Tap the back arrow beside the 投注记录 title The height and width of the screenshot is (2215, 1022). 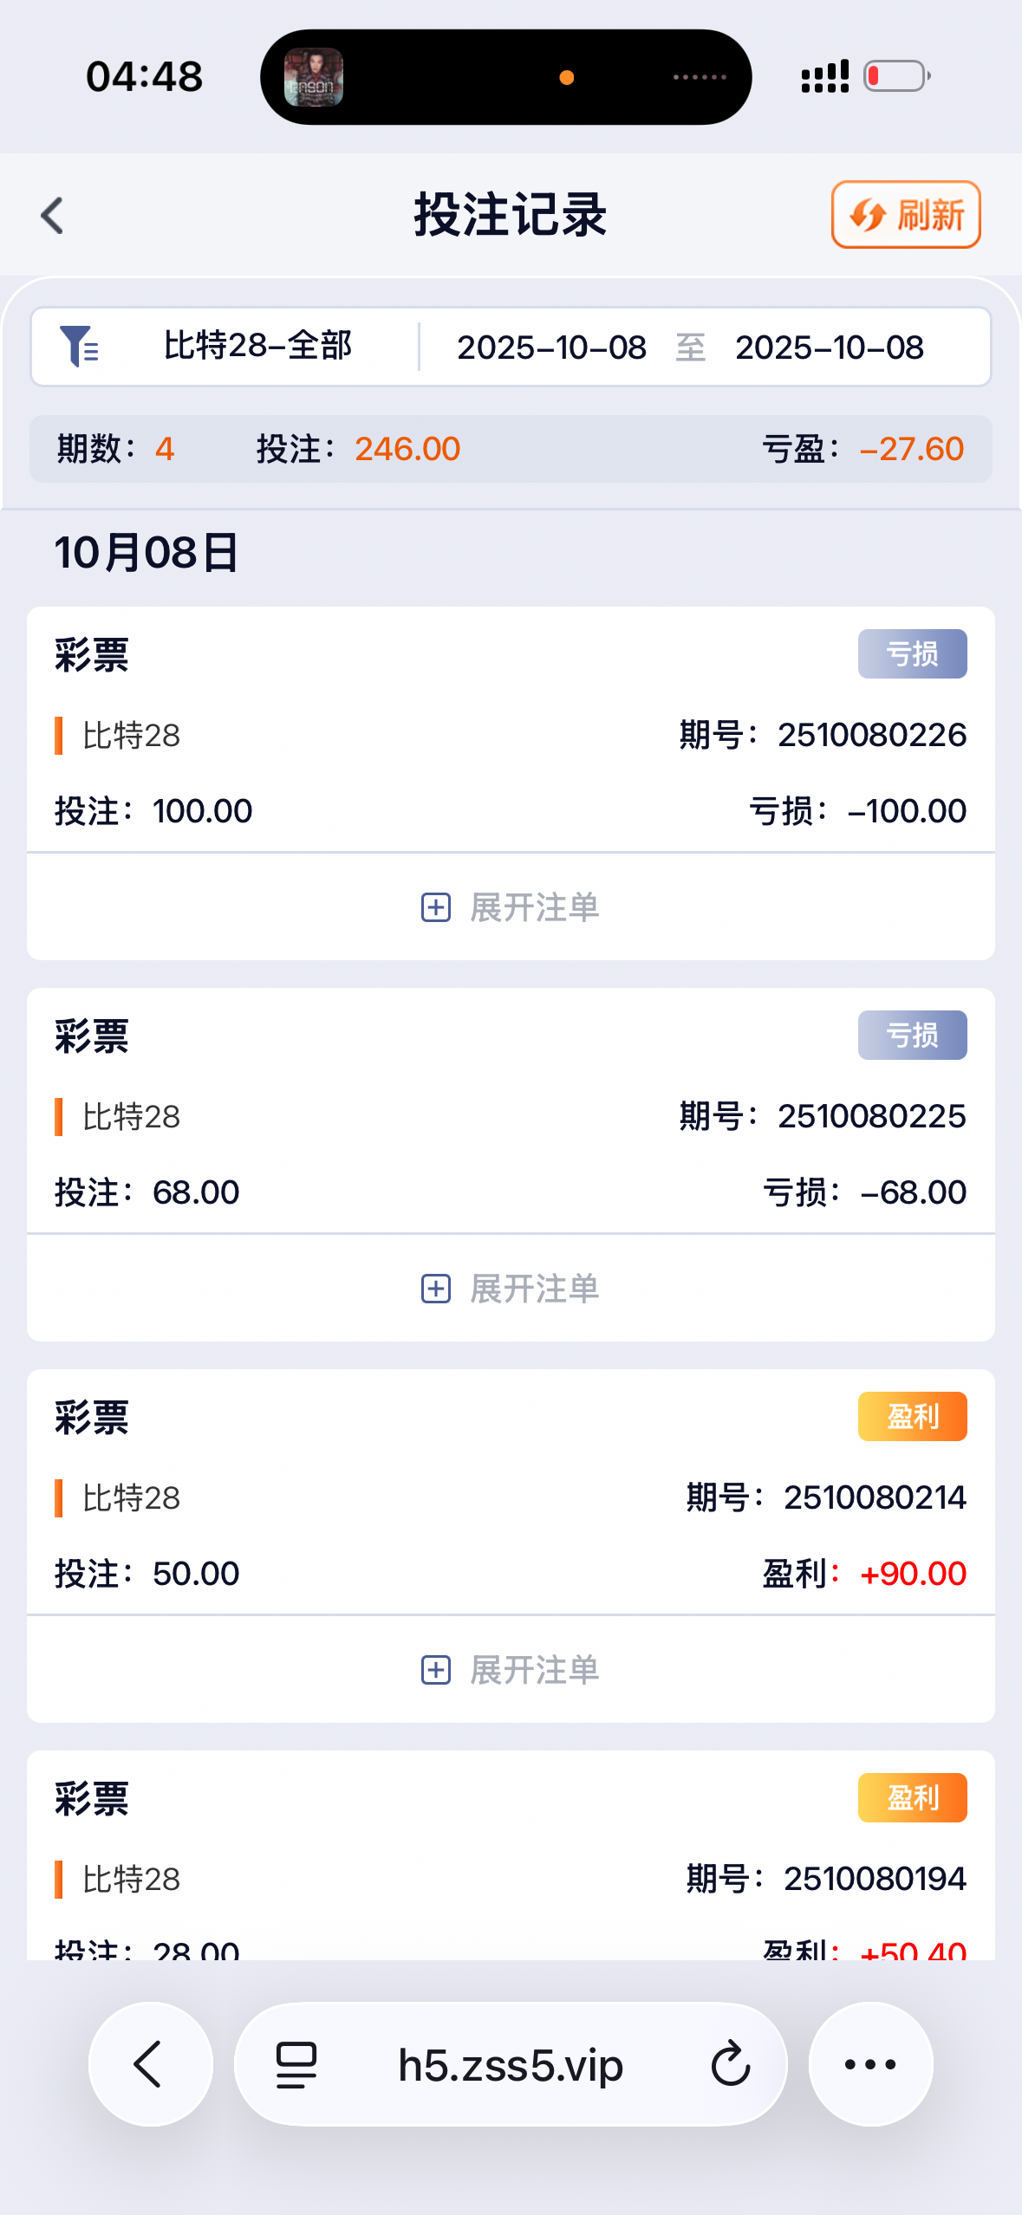[x=53, y=216]
